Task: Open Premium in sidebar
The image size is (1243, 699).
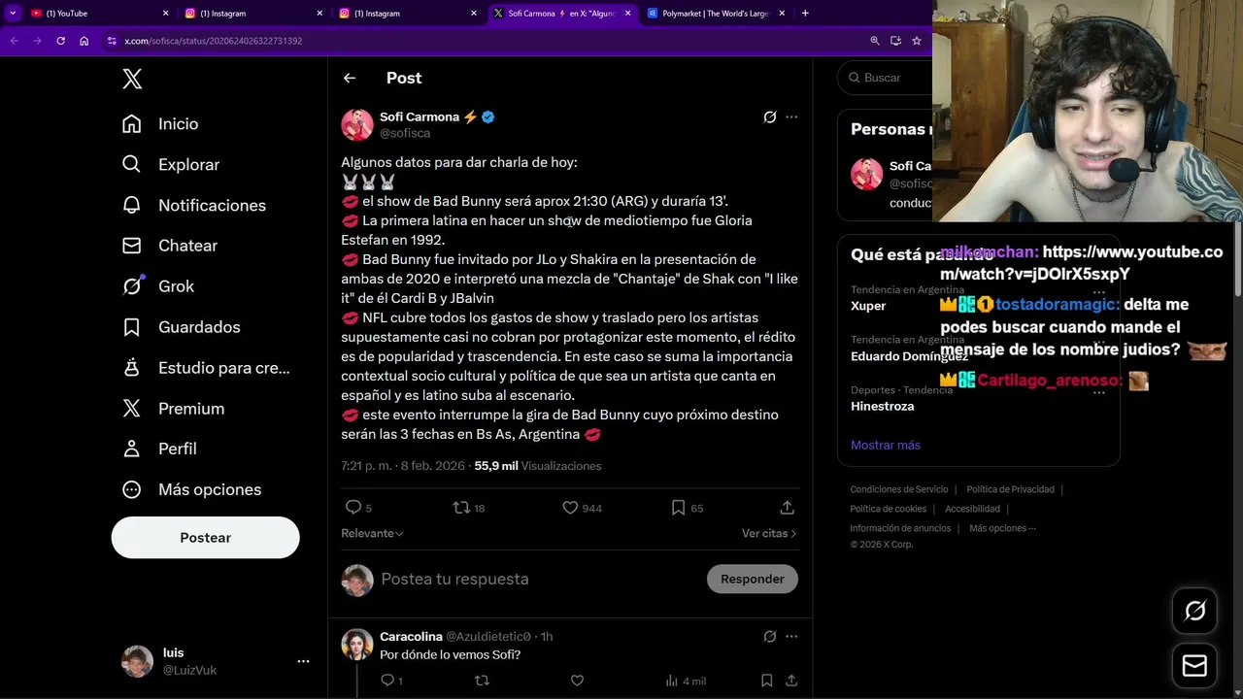Action: coord(173,409)
